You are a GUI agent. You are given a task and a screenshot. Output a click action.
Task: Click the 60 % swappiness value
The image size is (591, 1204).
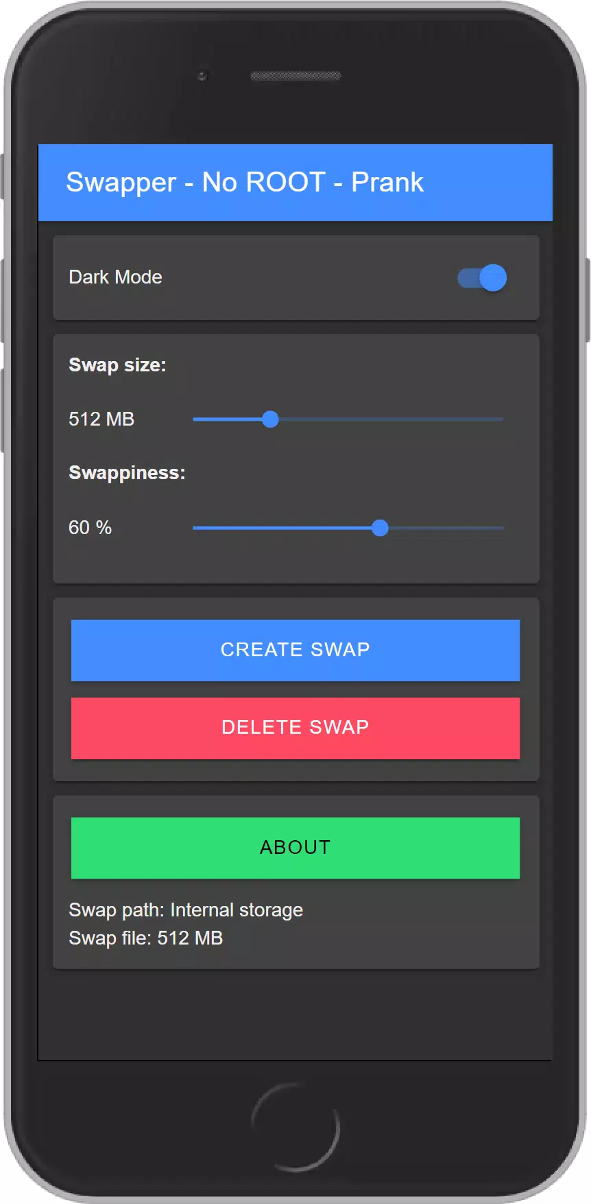point(90,528)
